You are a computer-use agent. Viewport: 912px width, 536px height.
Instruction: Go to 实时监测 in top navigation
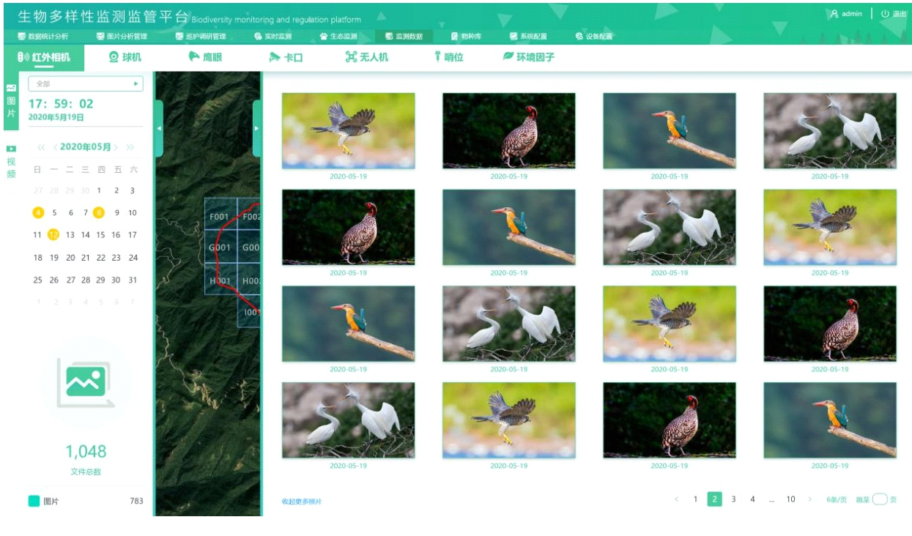[x=273, y=36]
